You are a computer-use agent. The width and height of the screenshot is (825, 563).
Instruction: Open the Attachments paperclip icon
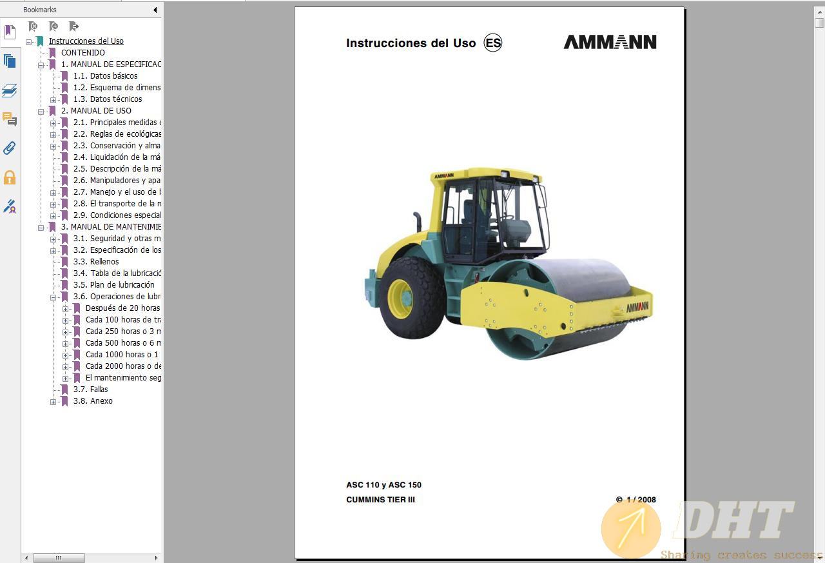coord(10,148)
